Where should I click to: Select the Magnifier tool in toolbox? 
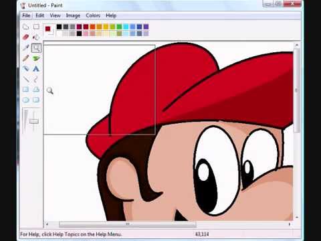pyautogui.click(x=36, y=48)
